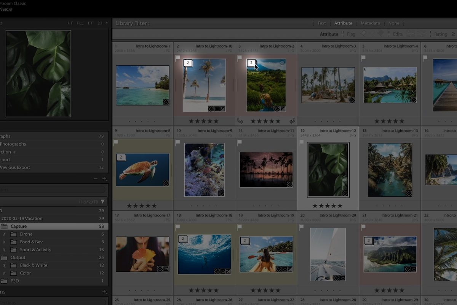Toggle the pick flag on Intro to Lightroom-10

tap(177, 58)
